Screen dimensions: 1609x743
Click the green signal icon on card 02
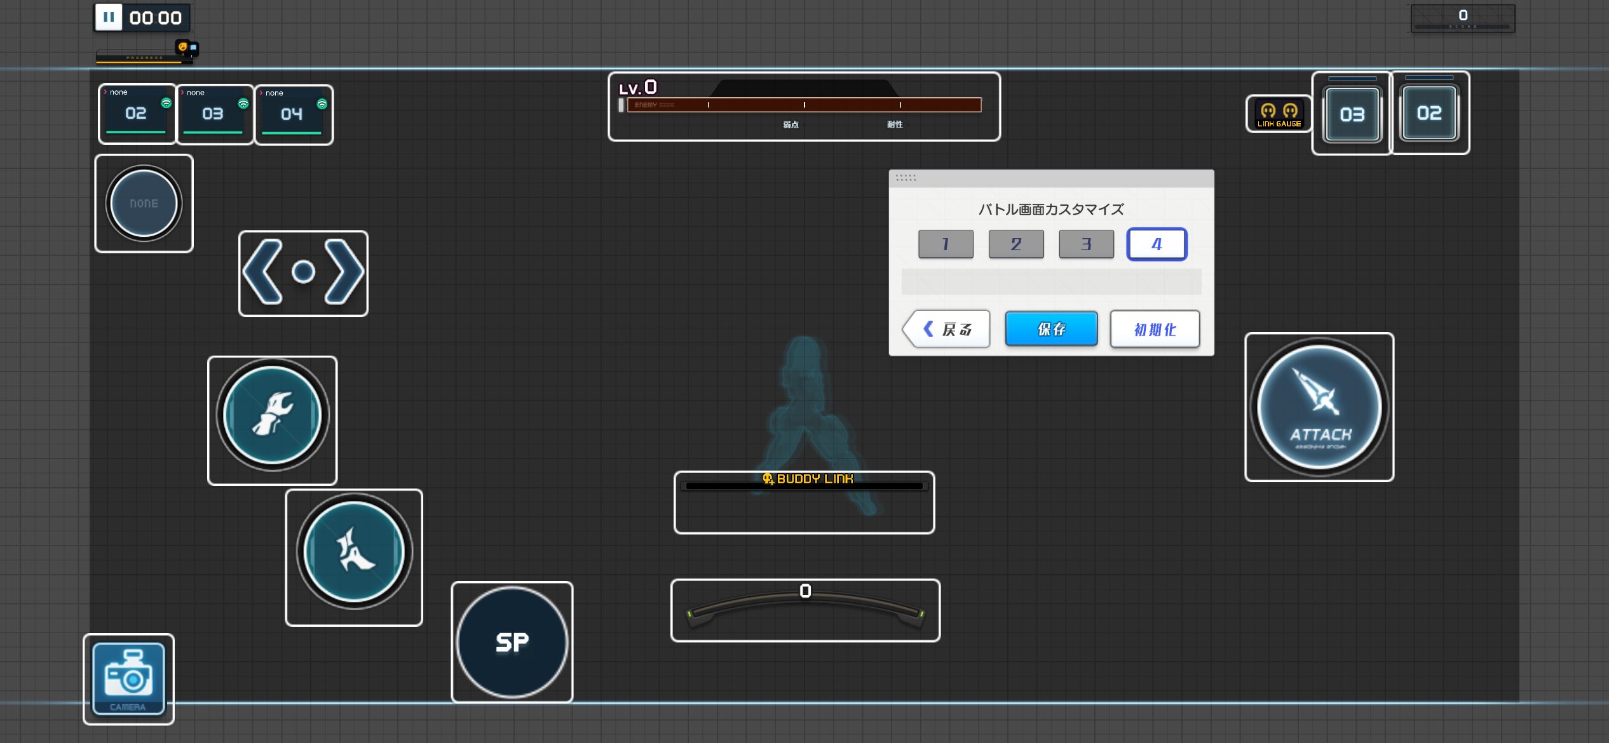point(166,103)
